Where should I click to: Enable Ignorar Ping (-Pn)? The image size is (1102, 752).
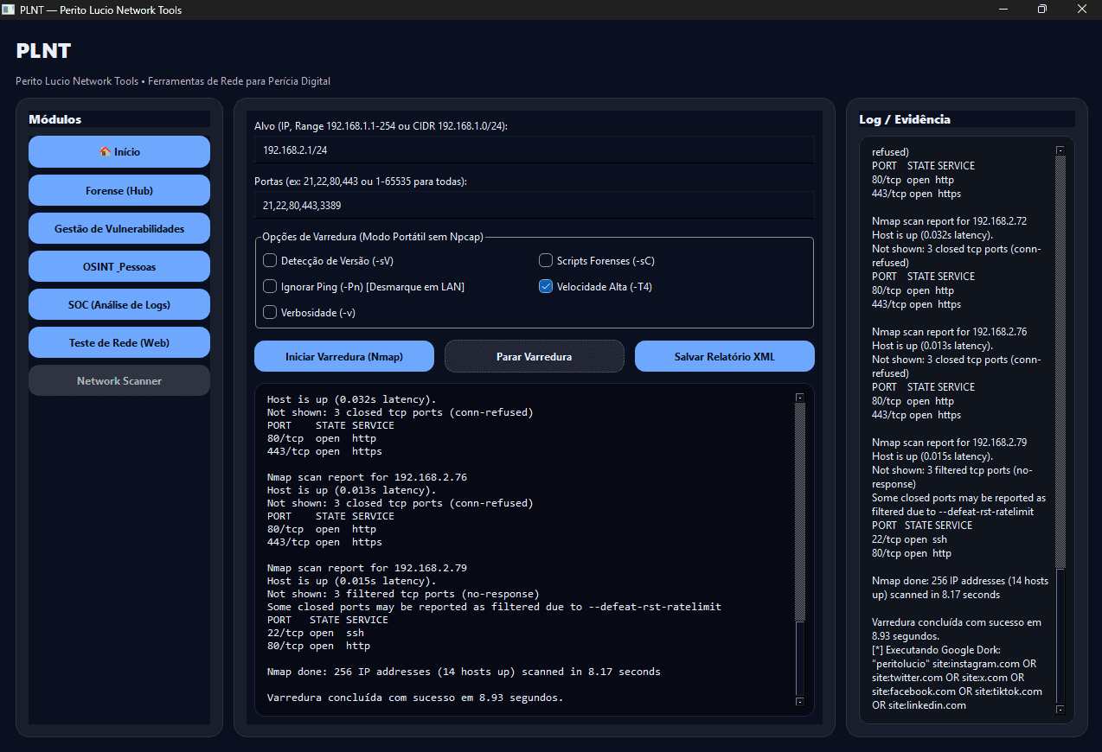pyautogui.click(x=269, y=286)
